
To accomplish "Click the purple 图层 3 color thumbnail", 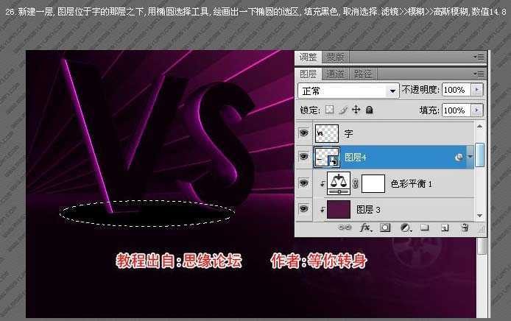I will point(339,210).
